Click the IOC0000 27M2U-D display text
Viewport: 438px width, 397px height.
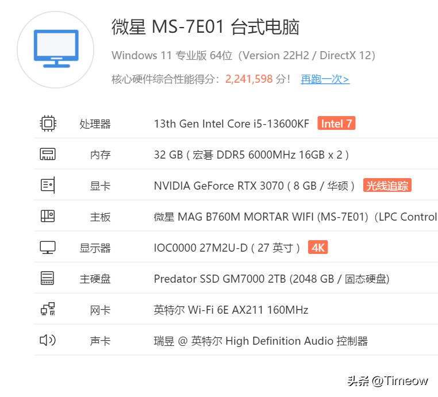point(227,248)
